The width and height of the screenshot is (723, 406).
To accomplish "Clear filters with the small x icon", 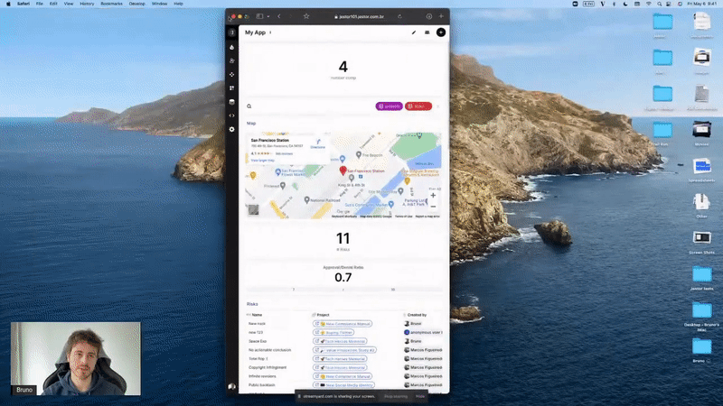I will click(x=438, y=106).
